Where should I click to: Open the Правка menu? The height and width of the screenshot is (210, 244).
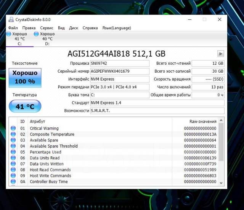point(29,28)
